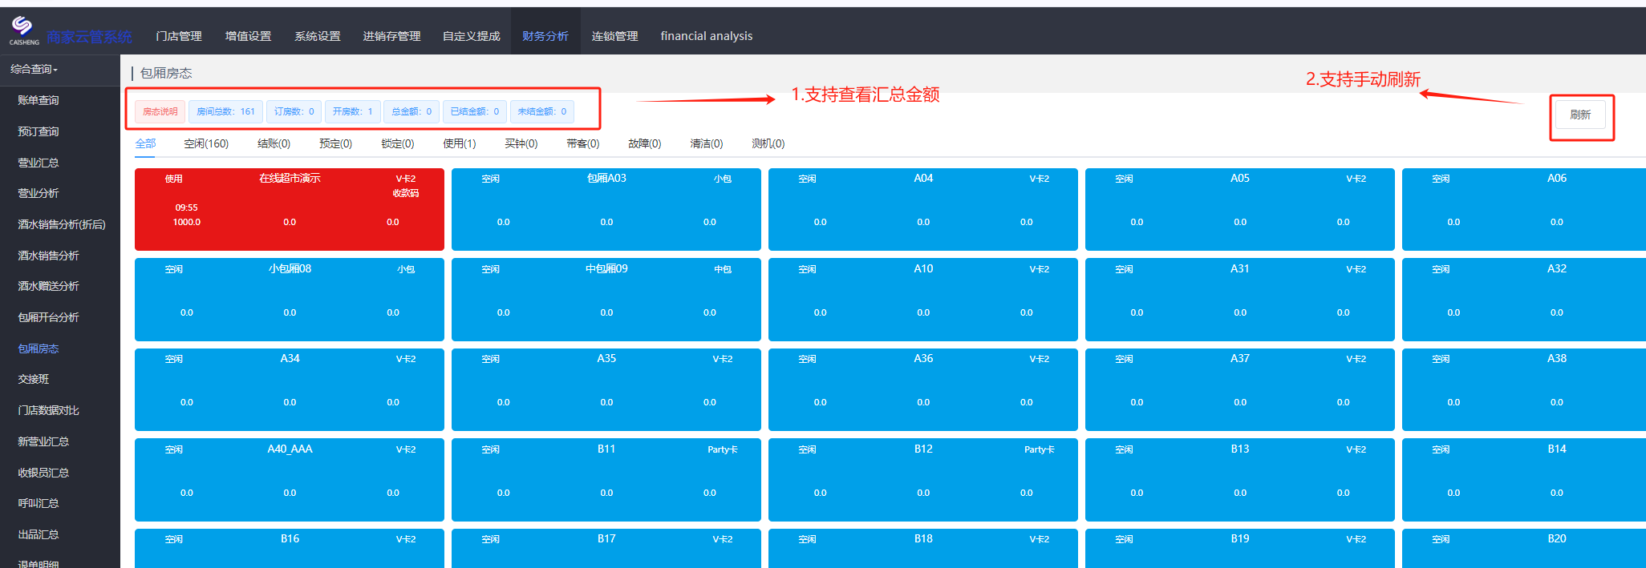Image resolution: width=1646 pixels, height=568 pixels.
Task: Select the 包厢A03 room card
Action: [606, 209]
